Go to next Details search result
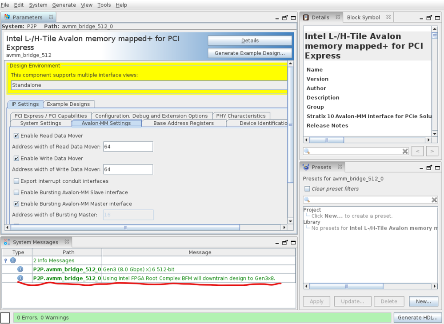 pyautogui.click(x=432, y=151)
